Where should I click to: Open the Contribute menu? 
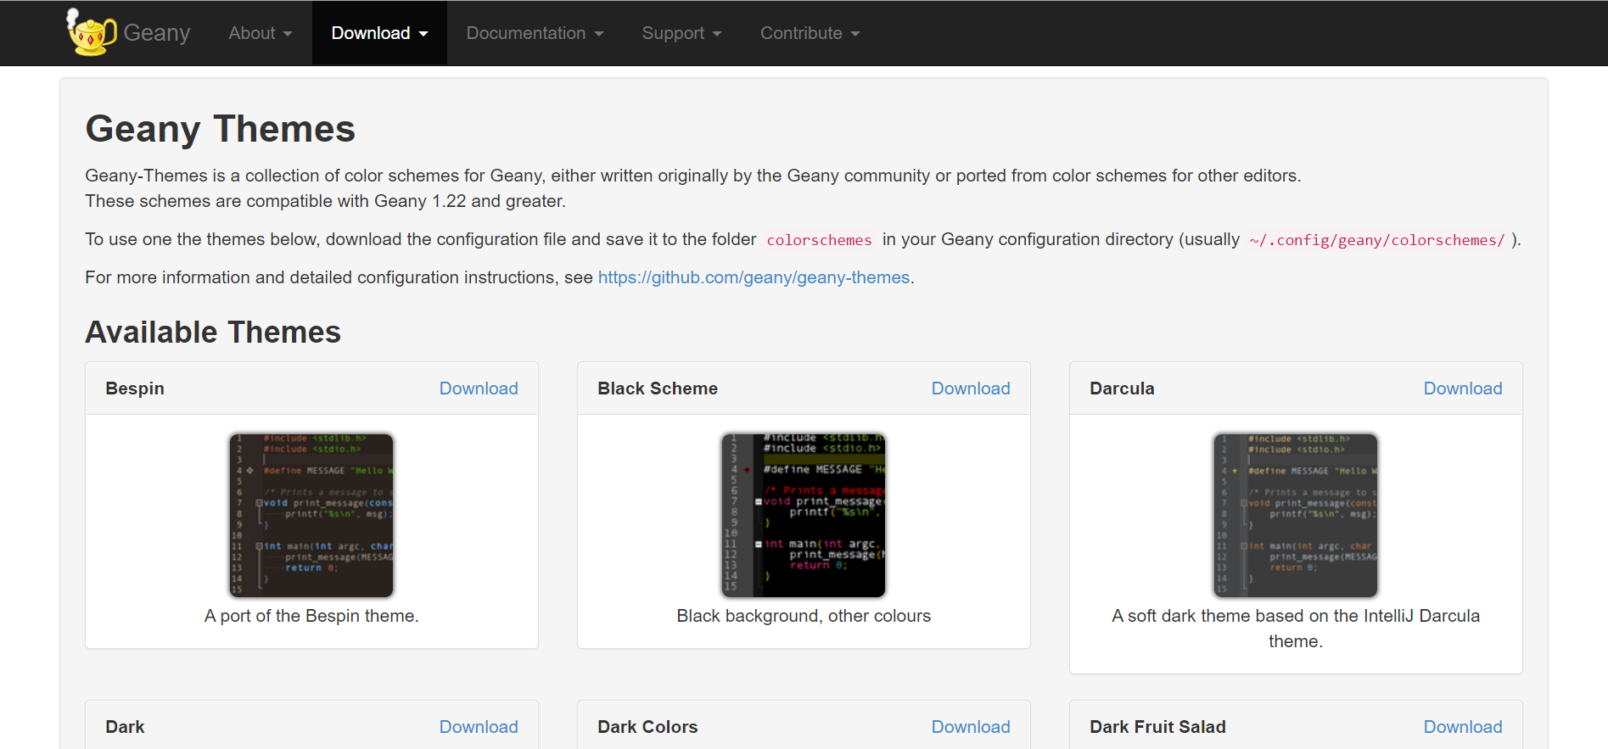click(x=810, y=33)
